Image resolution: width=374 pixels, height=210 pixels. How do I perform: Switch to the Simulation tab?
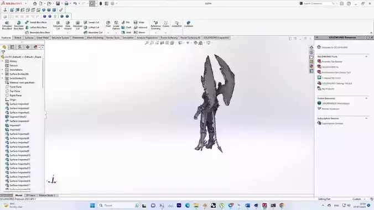(x=128, y=38)
